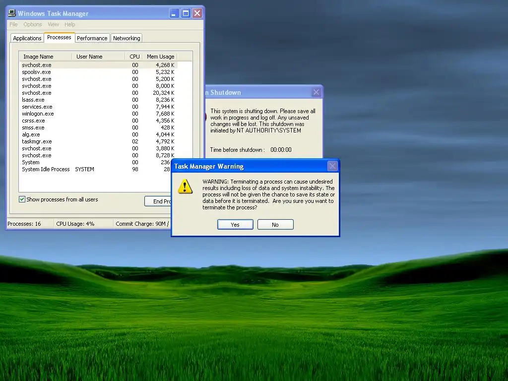Maximize the Windows Task Manager window
Screen dimensions: 508x381
[186, 13]
